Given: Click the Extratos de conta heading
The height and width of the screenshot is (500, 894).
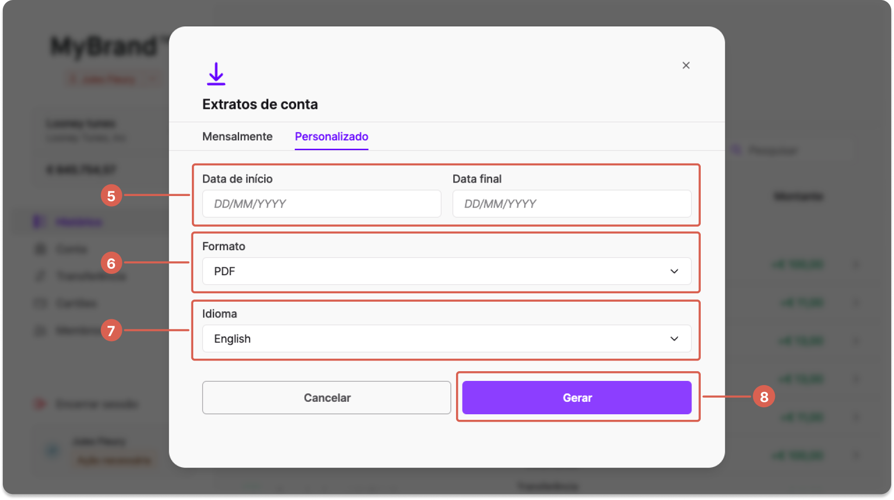Looking at the screenshot, I should [260, 104].
